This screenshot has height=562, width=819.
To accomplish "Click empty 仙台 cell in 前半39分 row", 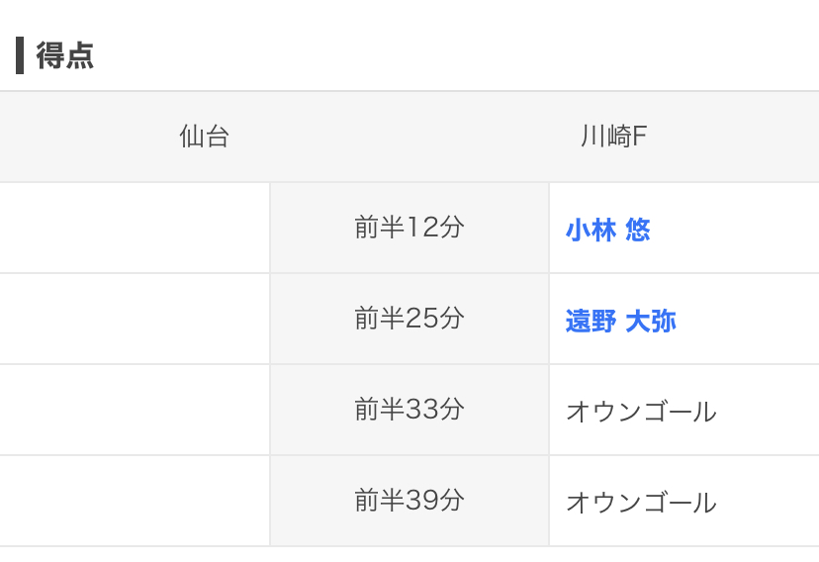I will 135,501.
